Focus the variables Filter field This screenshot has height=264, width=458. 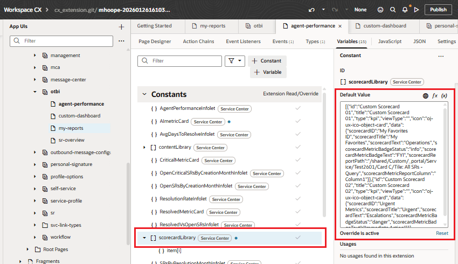[179, 61]
